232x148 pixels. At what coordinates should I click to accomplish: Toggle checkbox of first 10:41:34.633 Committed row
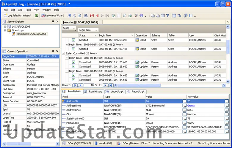73,75
